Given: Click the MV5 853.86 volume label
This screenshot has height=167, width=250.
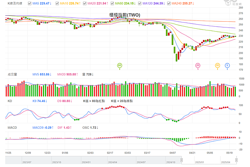Looking at the screenshot, I should (x=42, y=75).
